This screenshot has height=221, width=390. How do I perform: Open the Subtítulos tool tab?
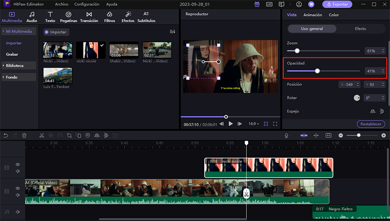(x=146, y=17)
